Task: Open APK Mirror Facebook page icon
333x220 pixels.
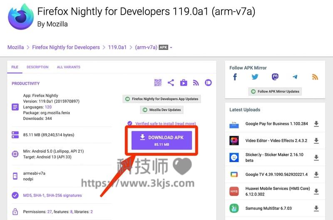Action: [x=235, y=77]
